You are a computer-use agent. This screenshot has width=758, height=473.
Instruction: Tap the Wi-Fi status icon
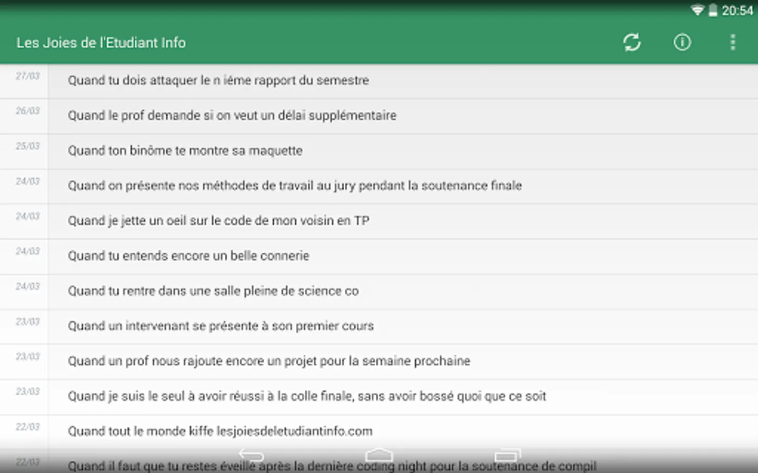pyautogui.click(x=697, y=10)
